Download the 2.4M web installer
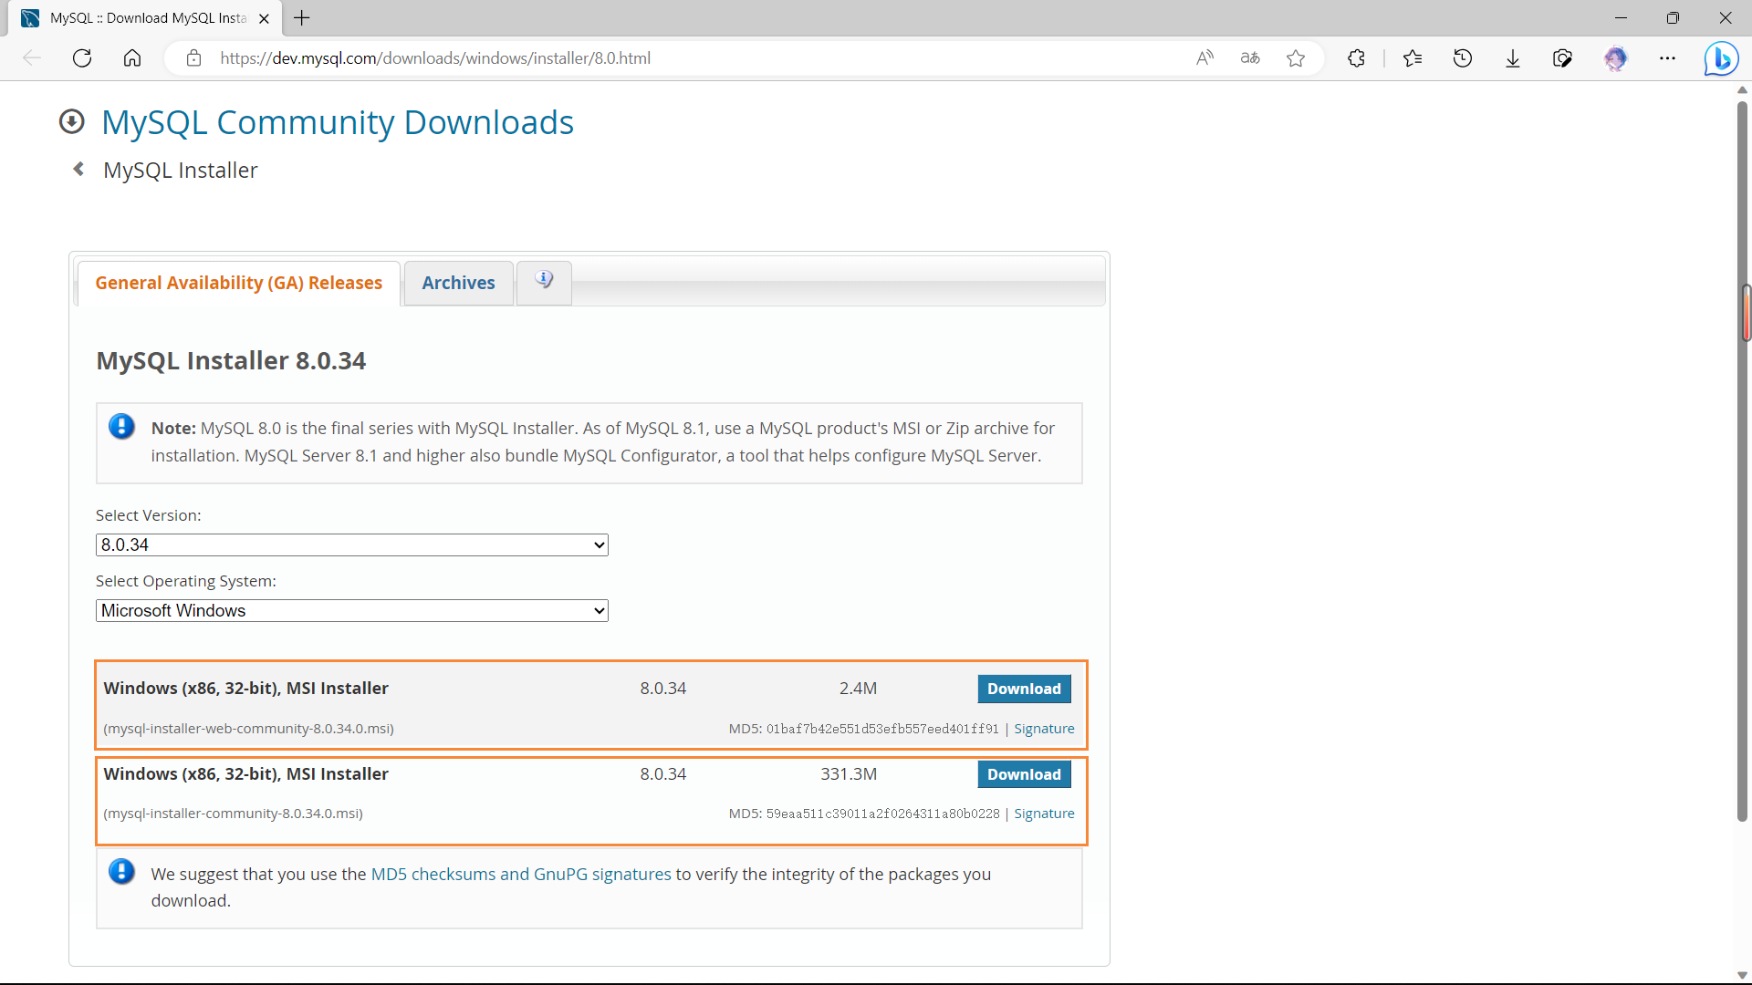 point(1024,689)
